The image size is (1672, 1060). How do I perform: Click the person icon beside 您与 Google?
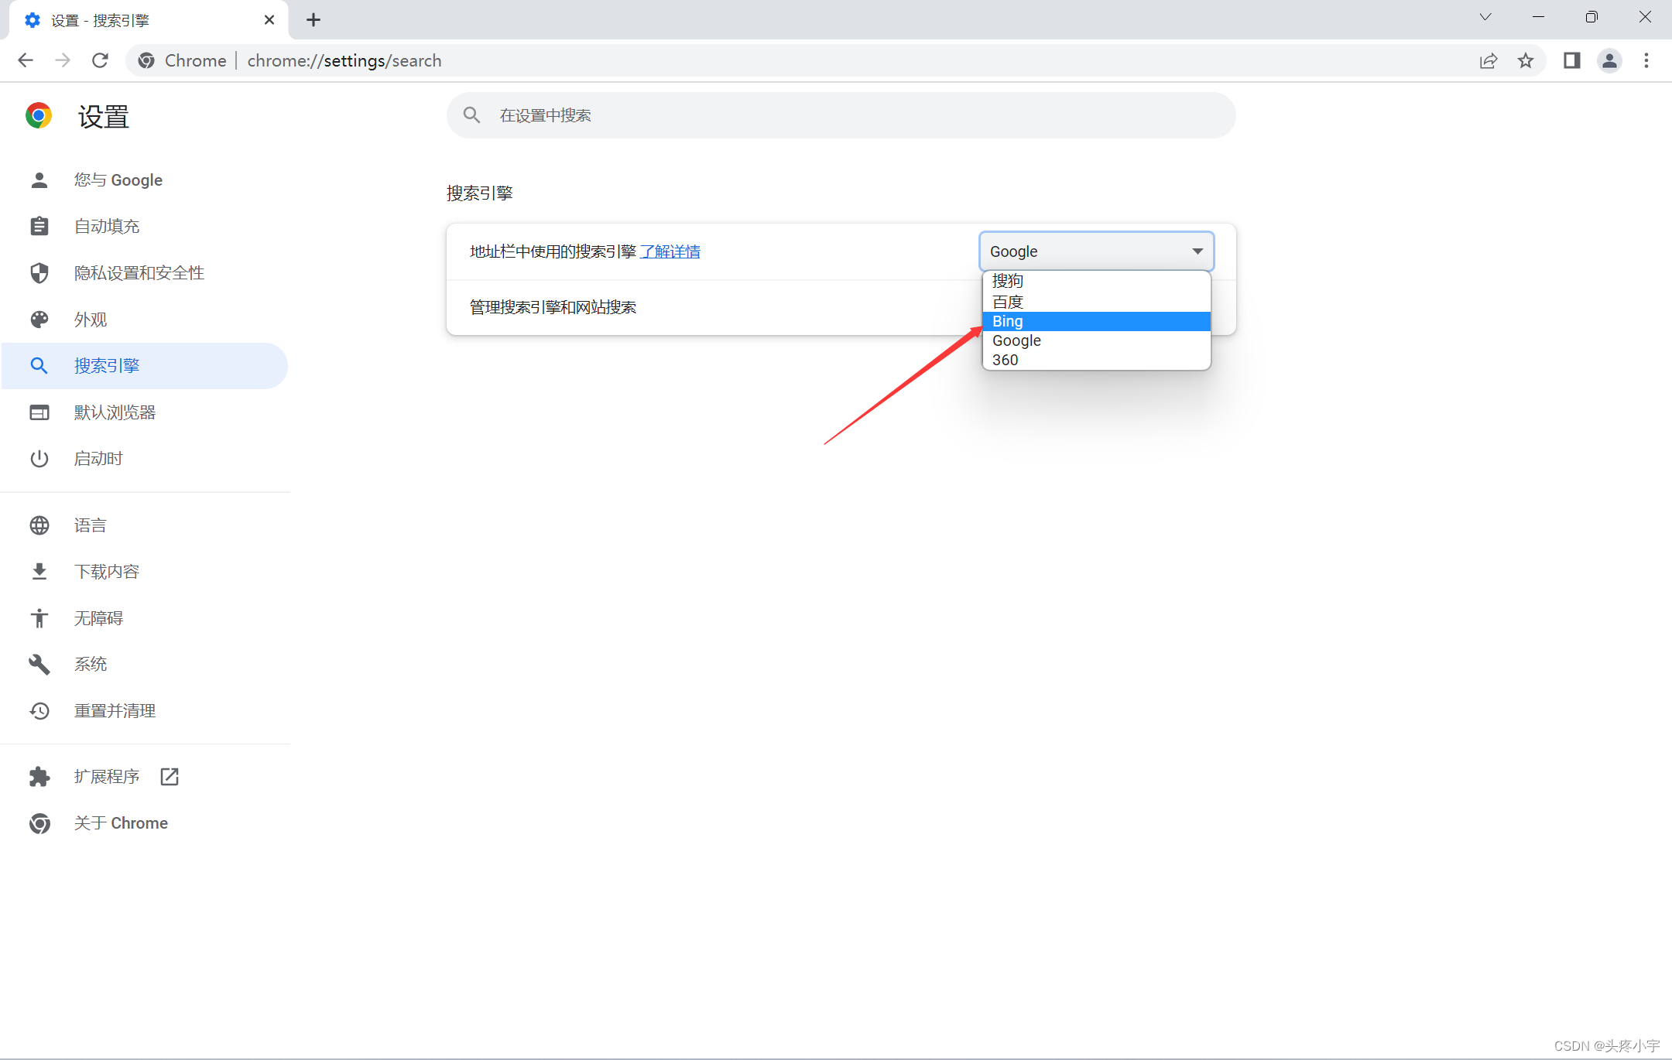tap(39, 180)
